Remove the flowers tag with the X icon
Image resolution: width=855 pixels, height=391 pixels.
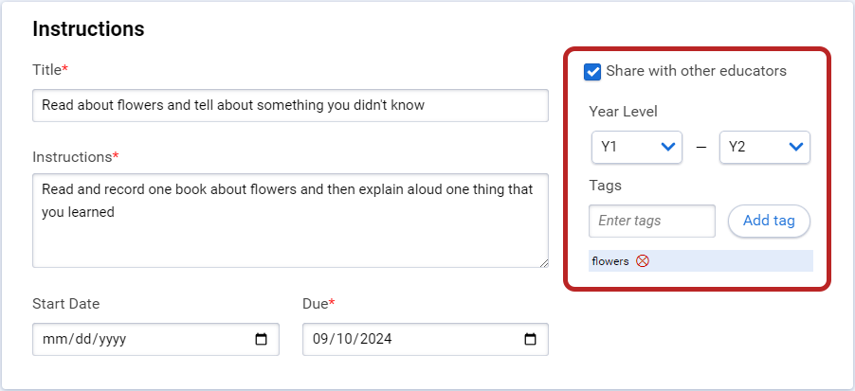643,261
